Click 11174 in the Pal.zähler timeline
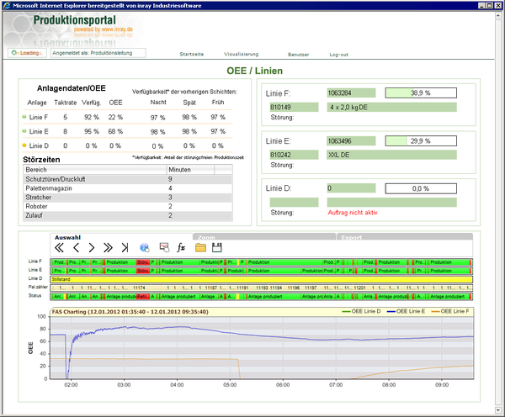 pos(139,288)
